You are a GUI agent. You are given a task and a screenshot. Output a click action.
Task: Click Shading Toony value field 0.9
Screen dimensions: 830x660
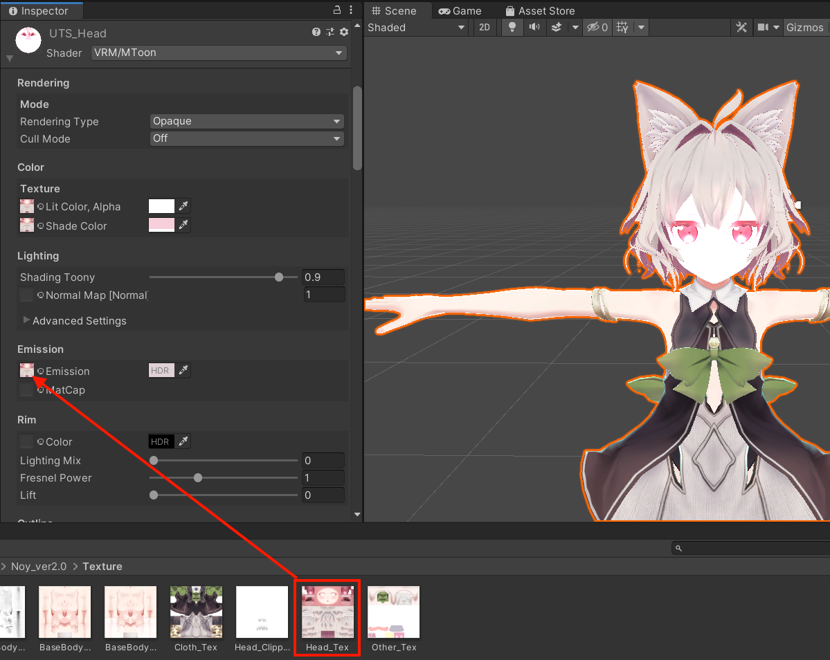[x=323, y=277]
